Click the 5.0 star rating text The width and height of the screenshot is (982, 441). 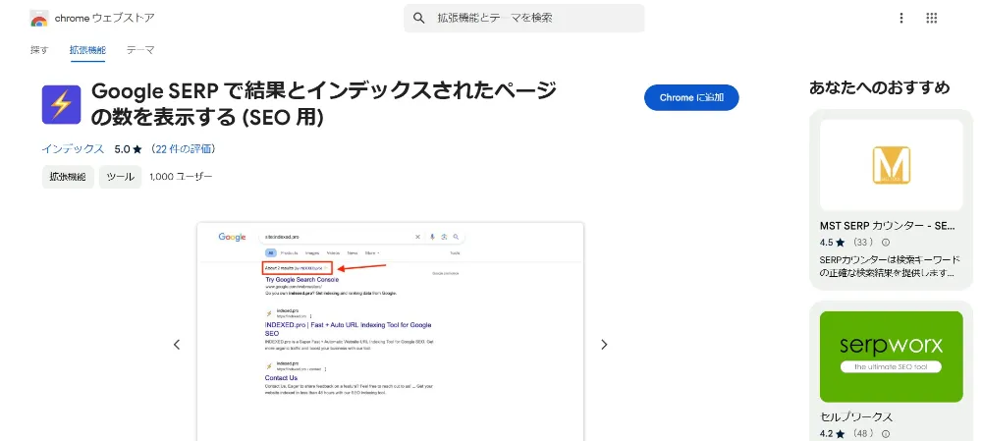click(129, 149)
